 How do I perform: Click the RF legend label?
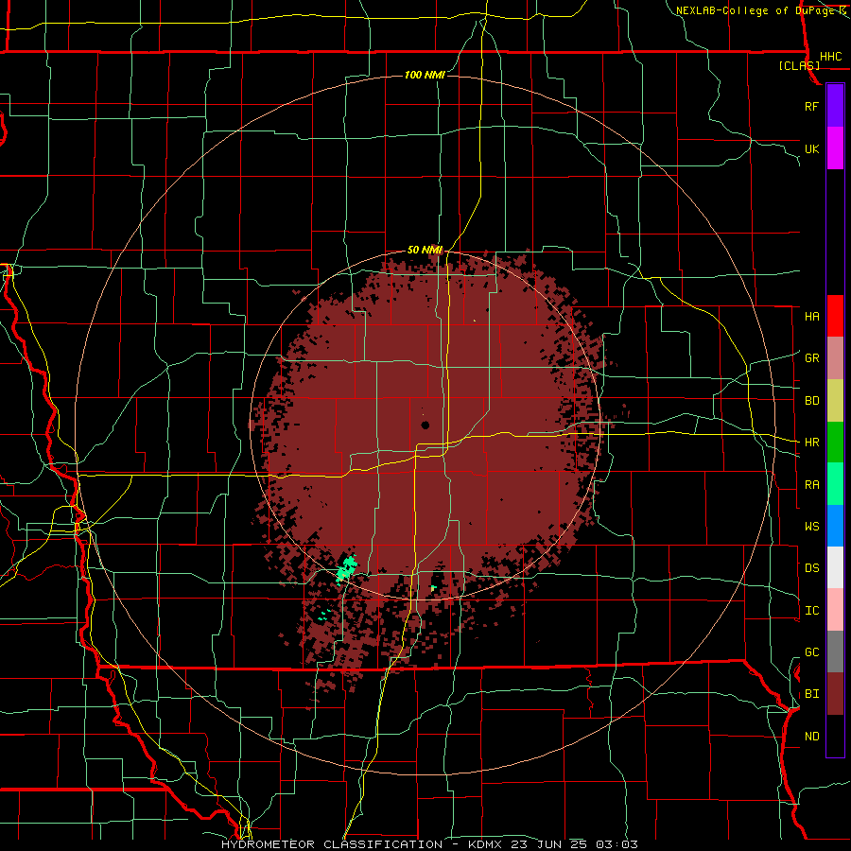pos(811,106)
